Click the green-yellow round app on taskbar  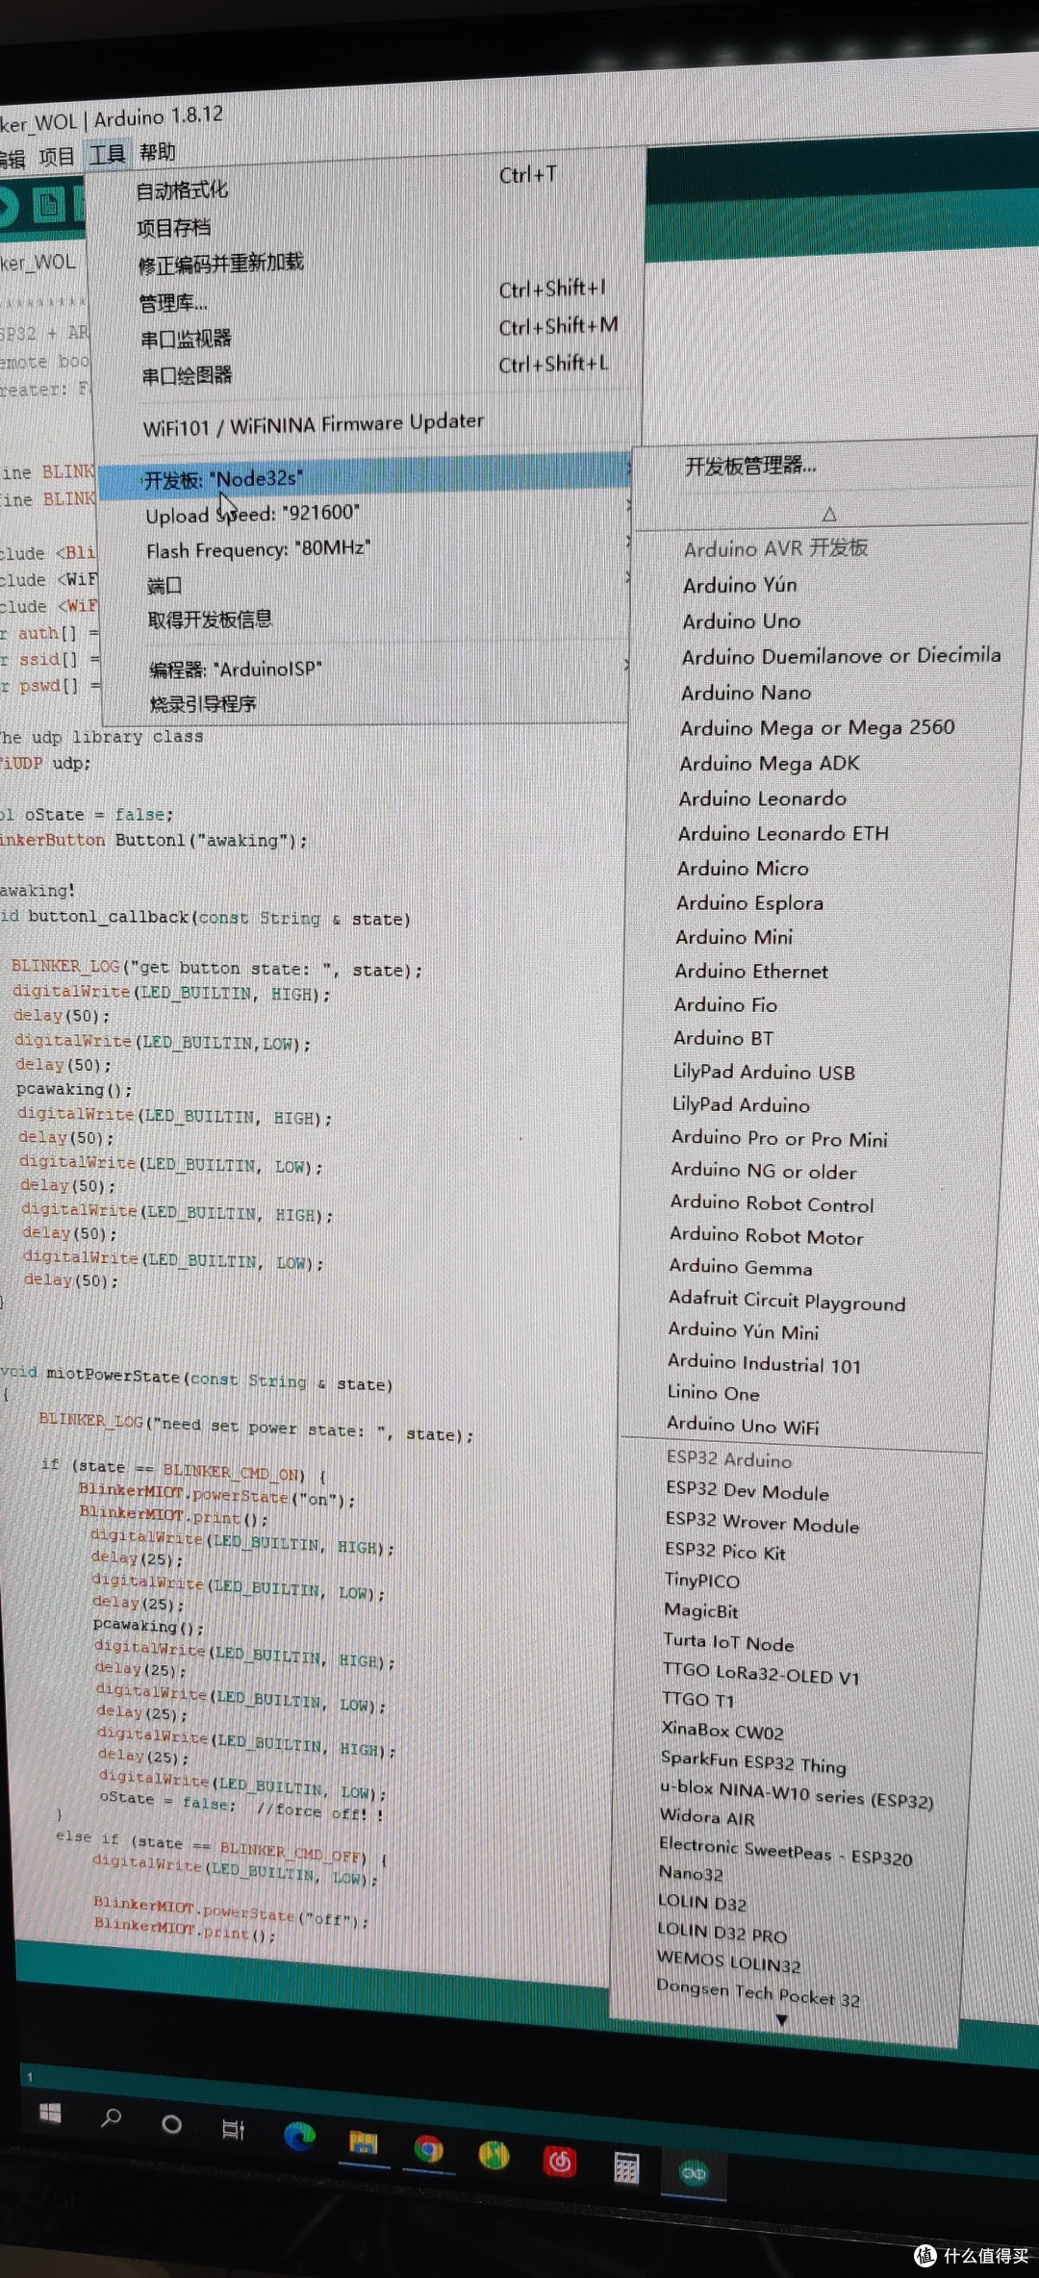coord(494,2156)
